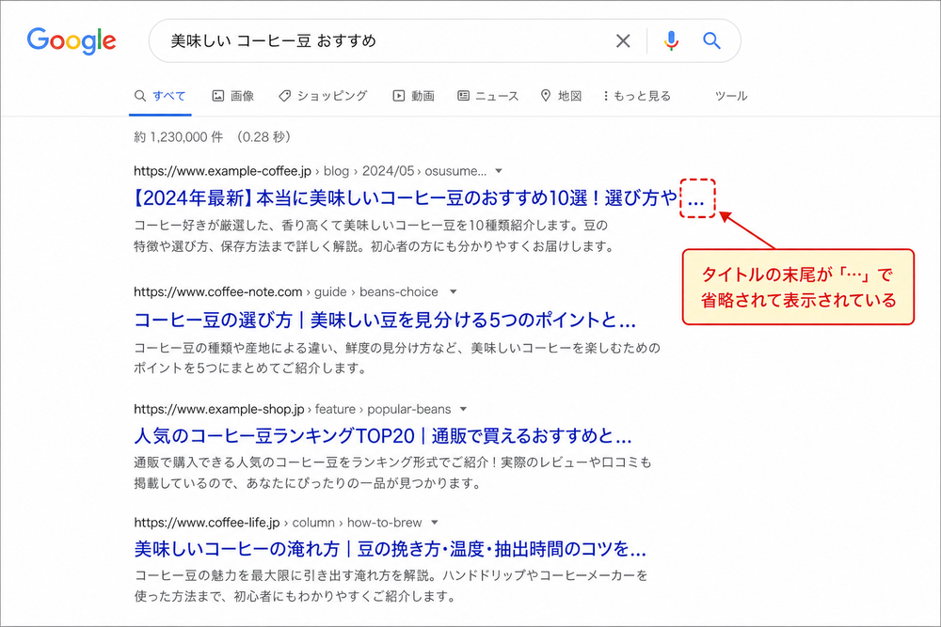Image resolution: width=941 pixels, height=627 pixels.
Task: Switch to the 地図 tab
Action: 561,96
